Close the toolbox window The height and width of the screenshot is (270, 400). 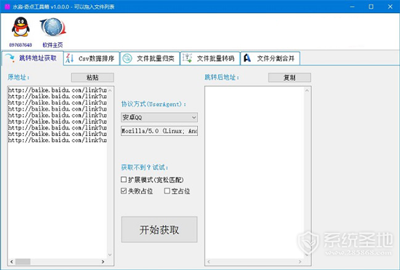click(390, 7)
